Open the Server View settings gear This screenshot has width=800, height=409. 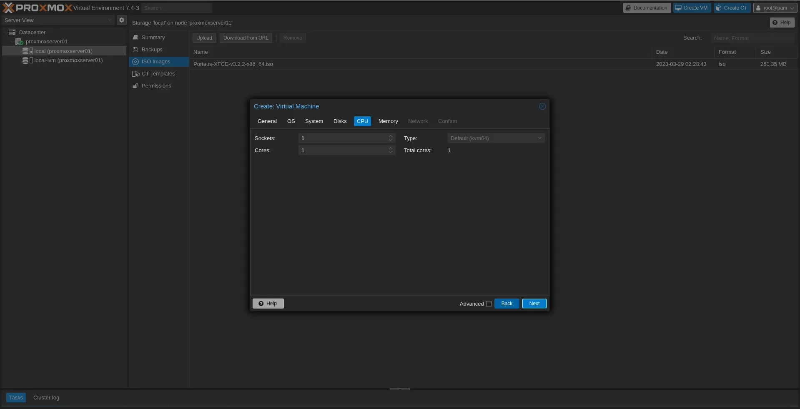click(122, 20)
